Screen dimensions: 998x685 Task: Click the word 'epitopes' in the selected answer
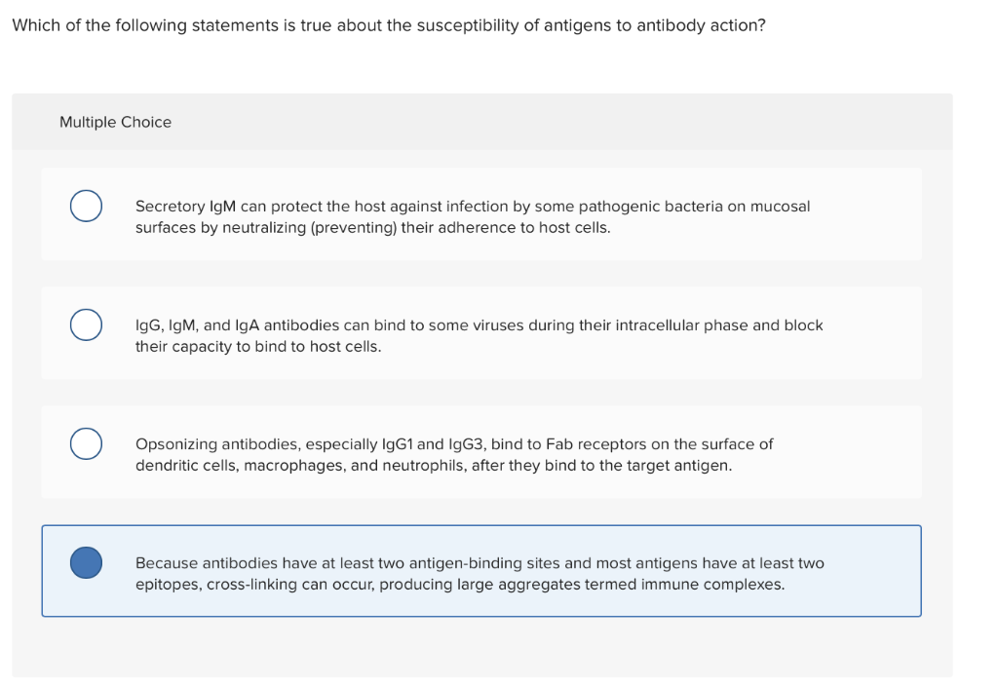165,585
